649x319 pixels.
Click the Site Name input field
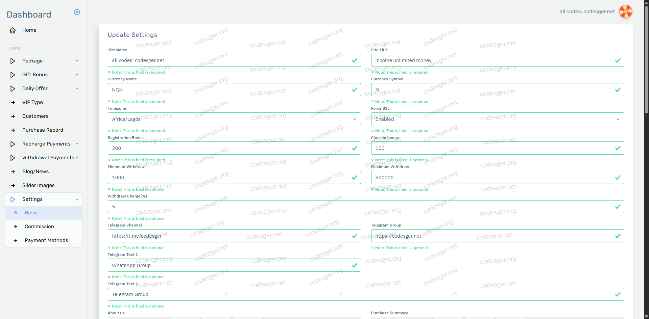click(x=230, y=60)
